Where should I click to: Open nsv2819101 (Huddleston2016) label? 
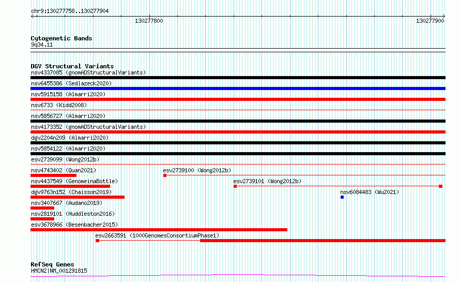(73, 214)
